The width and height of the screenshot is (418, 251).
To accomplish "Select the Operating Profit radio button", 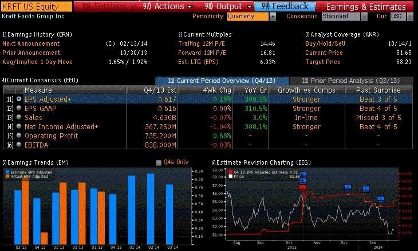I will coord(19,136).
